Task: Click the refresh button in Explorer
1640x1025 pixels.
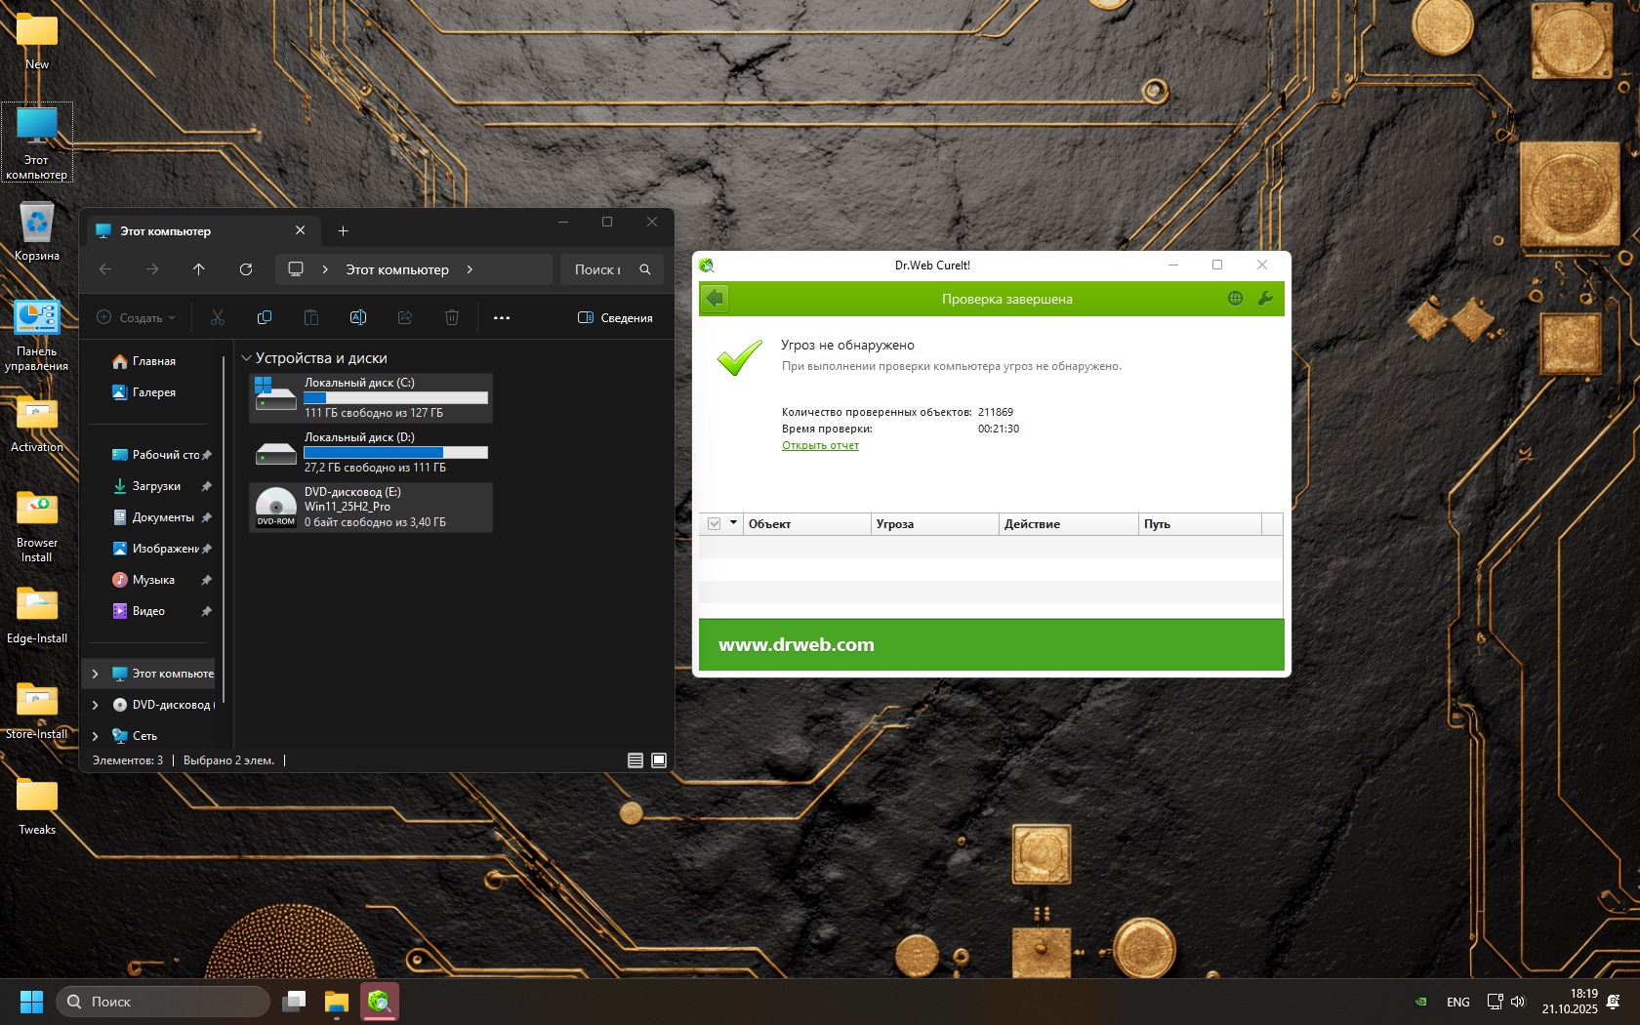Action: point(246,269)
